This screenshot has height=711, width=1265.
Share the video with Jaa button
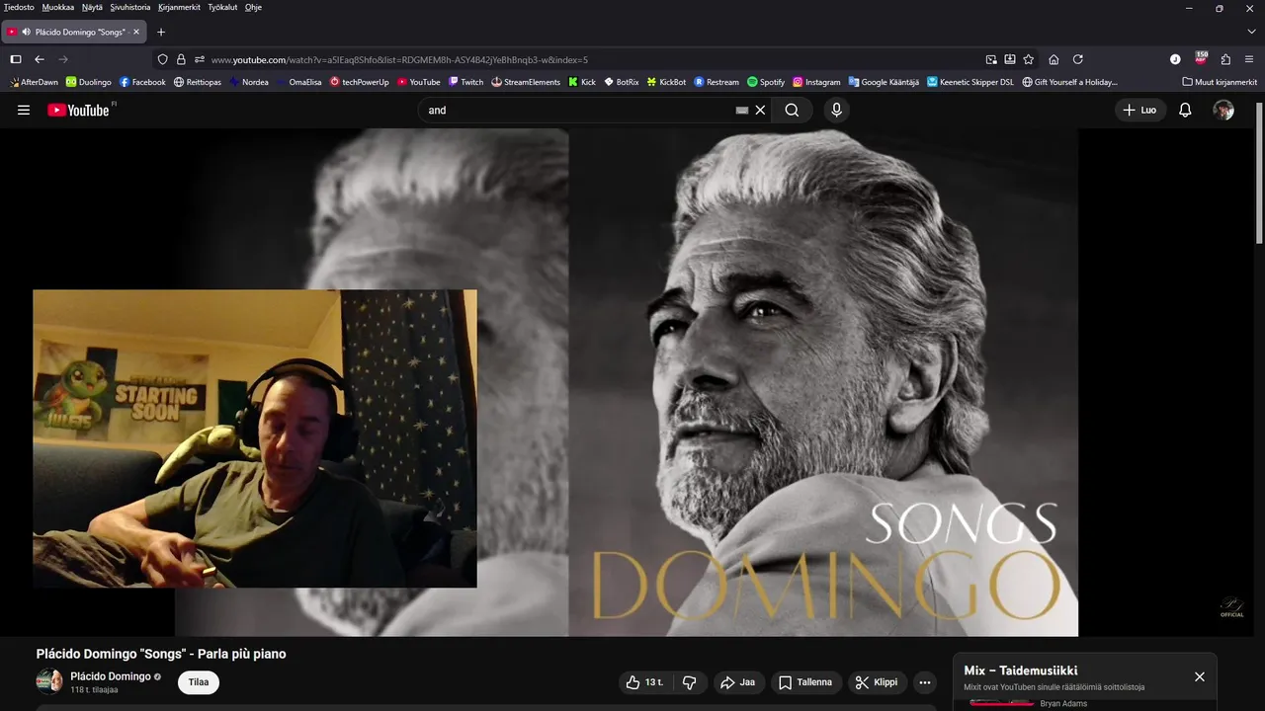[738, 682]
